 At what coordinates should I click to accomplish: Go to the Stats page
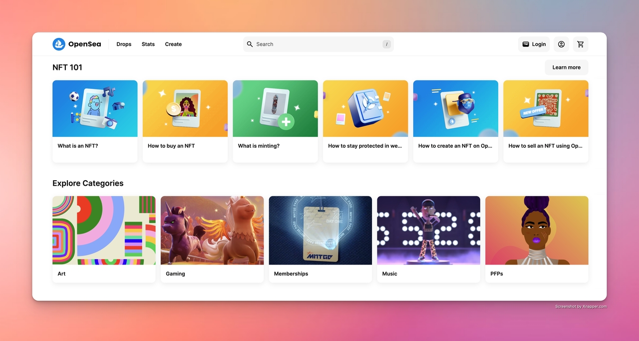coord(148,44)
